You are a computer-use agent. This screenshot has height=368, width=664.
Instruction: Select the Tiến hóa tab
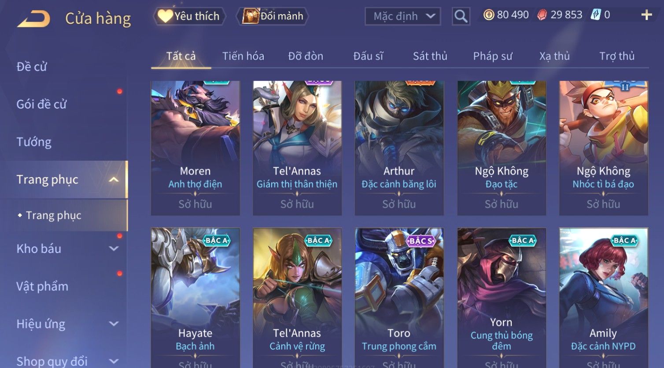click(243, 56)
